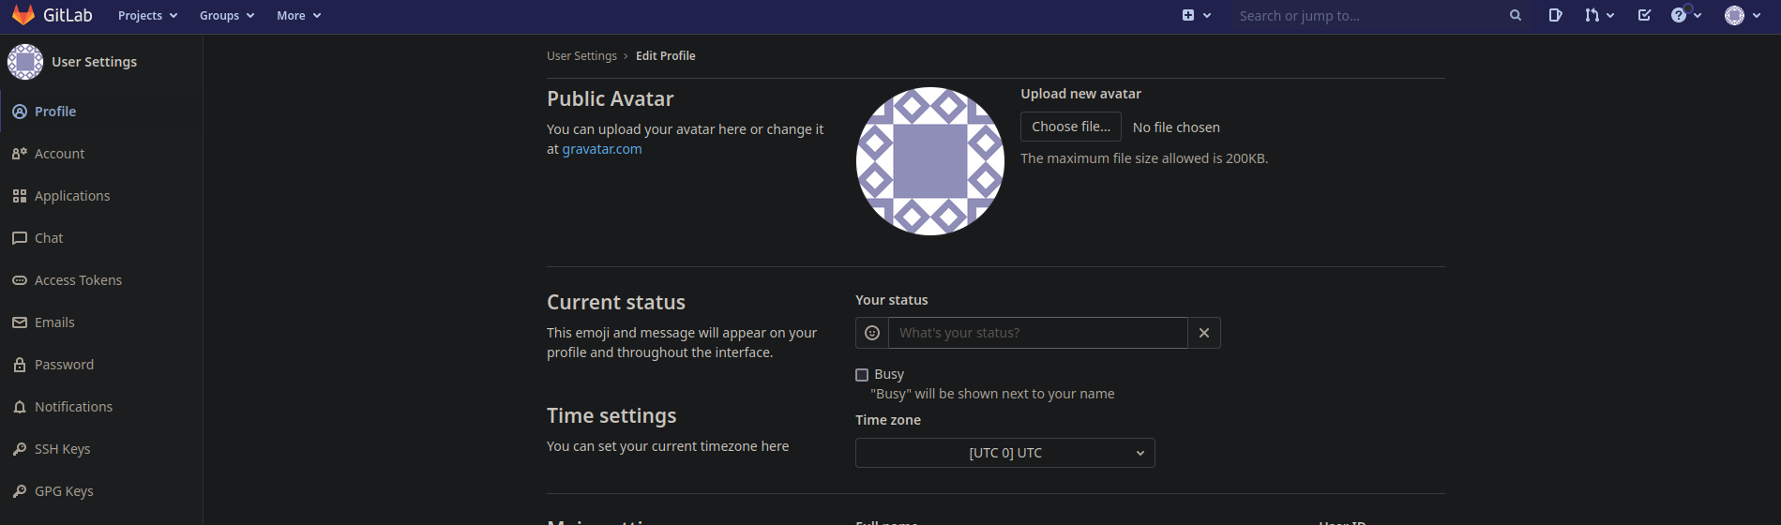The width and height of the screenshot is (1781, 525).
Task: Open SSH Keys in the sidebar
Action: (62, 449)
